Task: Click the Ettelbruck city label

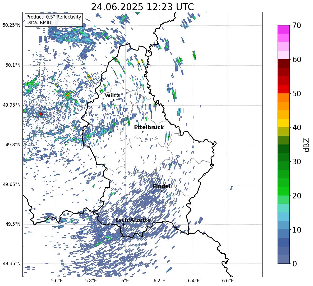Action: [149, 128]
